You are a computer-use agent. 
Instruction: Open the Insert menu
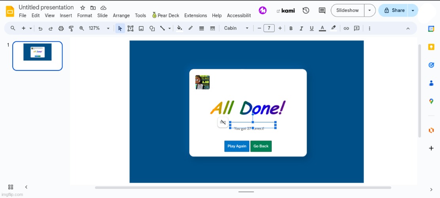66,15
